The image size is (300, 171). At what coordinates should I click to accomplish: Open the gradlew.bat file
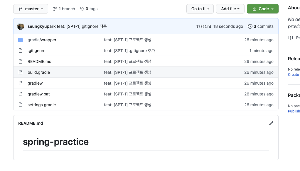(x=38, y=94)
